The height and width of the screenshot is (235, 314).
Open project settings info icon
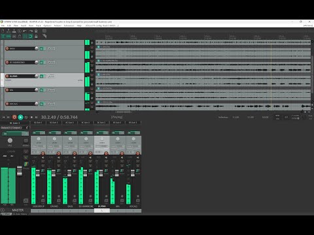pyautogui.click(x=20, y=31)
